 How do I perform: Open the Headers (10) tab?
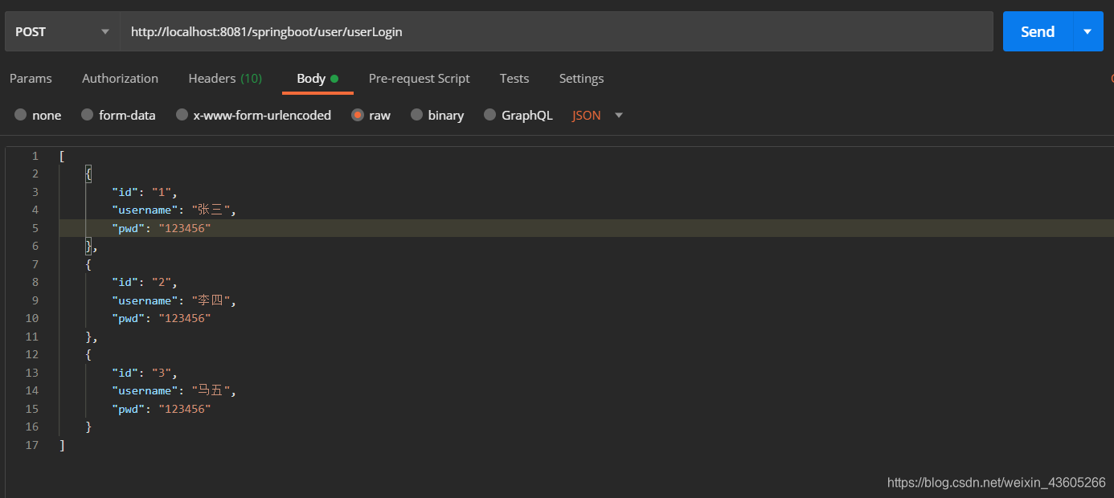point(225,78)
